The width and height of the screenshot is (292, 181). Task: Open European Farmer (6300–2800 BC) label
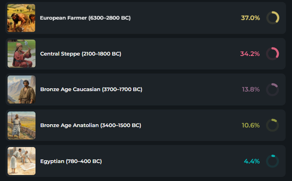click(85, 18)
